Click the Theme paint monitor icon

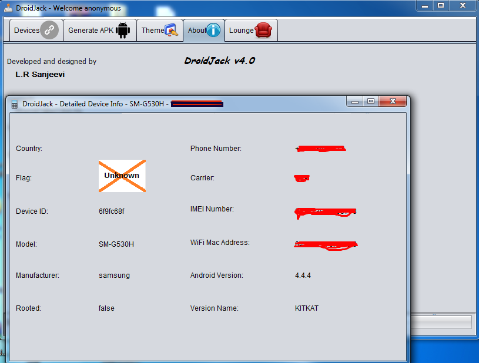click(x=171, y=30)
